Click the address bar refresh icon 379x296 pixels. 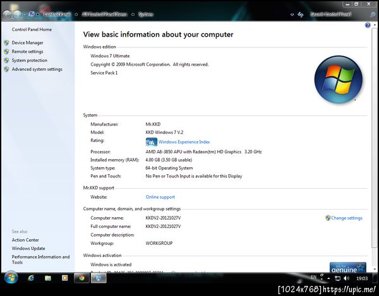point(301,15)
